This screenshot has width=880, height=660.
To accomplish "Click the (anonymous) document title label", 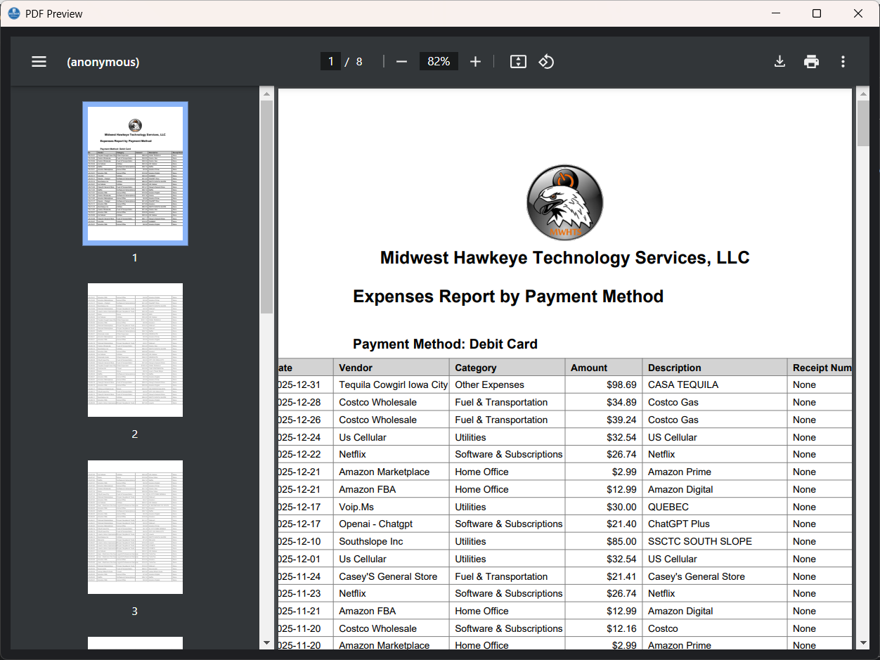I will point(103,62).
